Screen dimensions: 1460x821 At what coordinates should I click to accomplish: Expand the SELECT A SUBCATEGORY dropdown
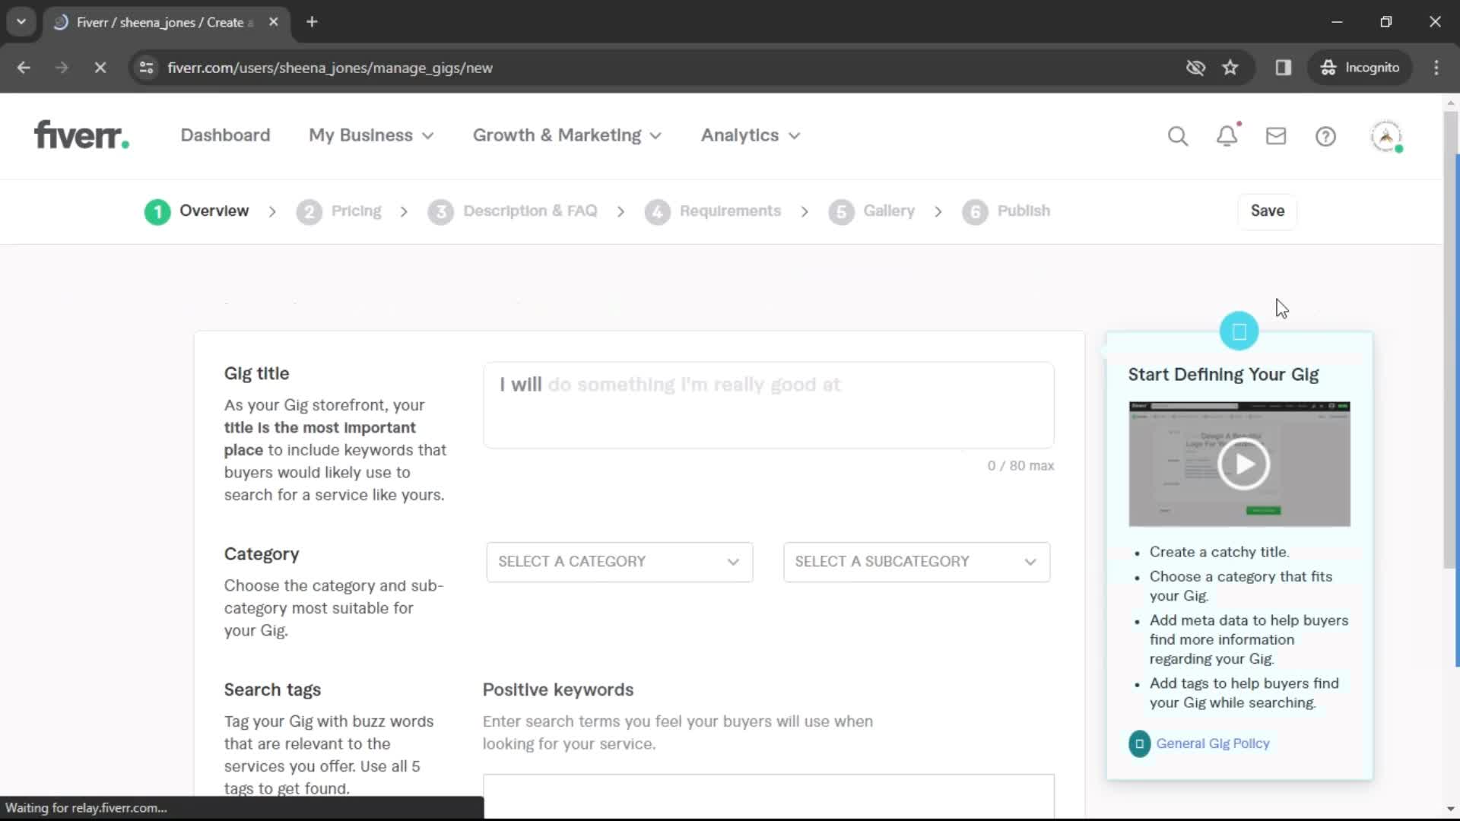[x=916, y=560]
